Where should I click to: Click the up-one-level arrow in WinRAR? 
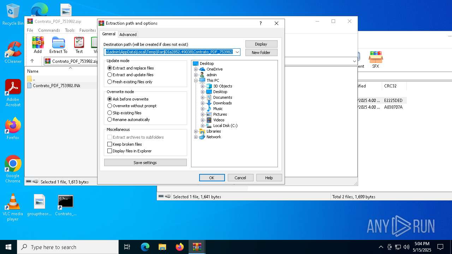click(x=32, y=61)
